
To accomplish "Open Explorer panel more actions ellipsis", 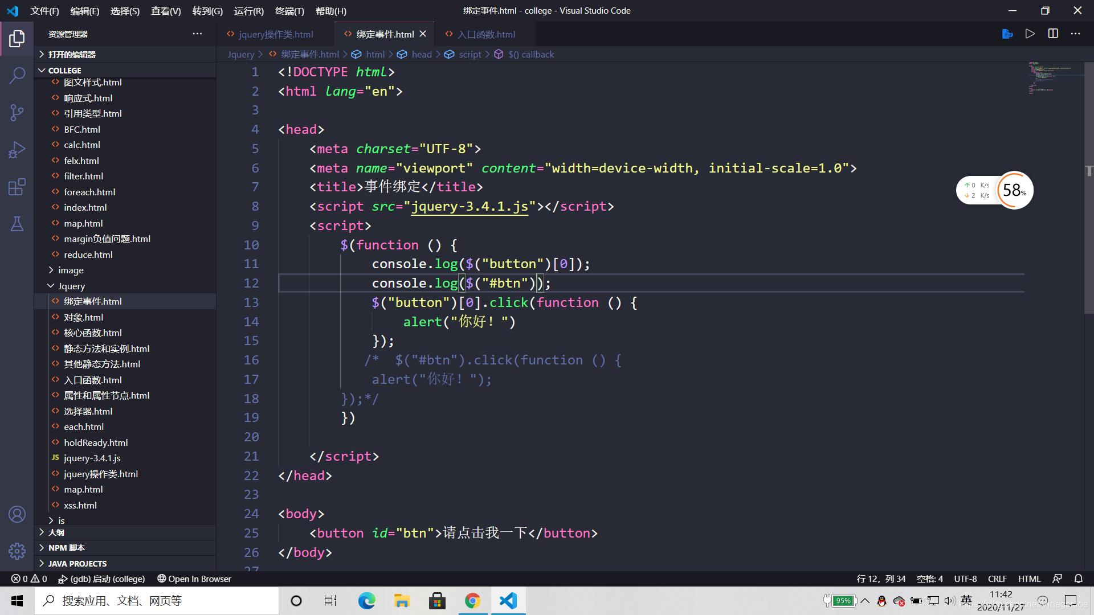I will tap(197, 34).
